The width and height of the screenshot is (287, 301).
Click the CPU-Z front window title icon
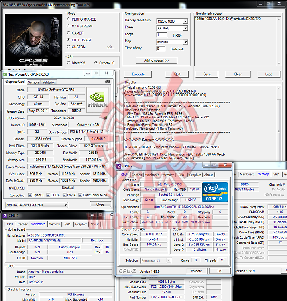coord(119,166)
